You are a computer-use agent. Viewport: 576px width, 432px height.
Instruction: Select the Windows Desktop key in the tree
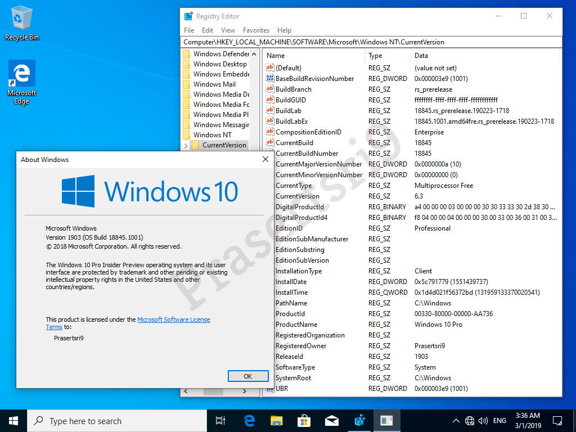coord(220,64)
